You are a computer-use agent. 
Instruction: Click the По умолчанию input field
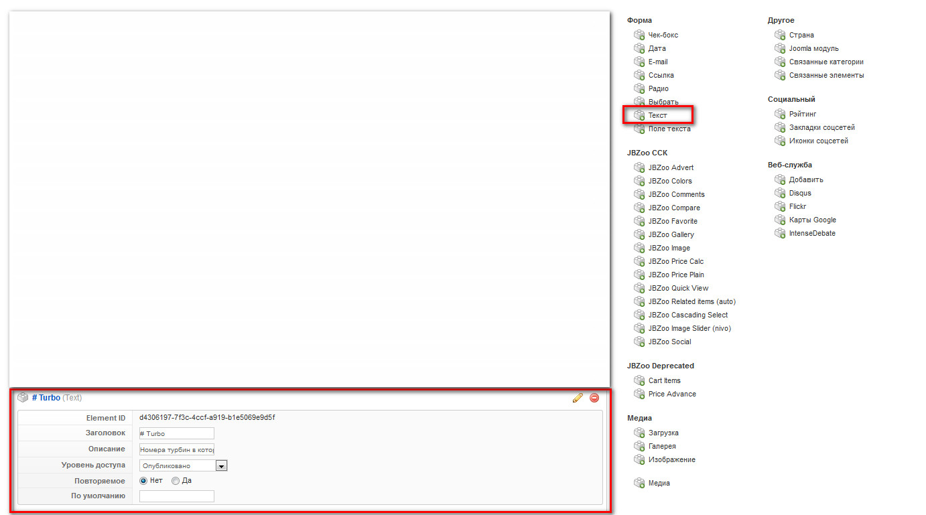(177, 496)
